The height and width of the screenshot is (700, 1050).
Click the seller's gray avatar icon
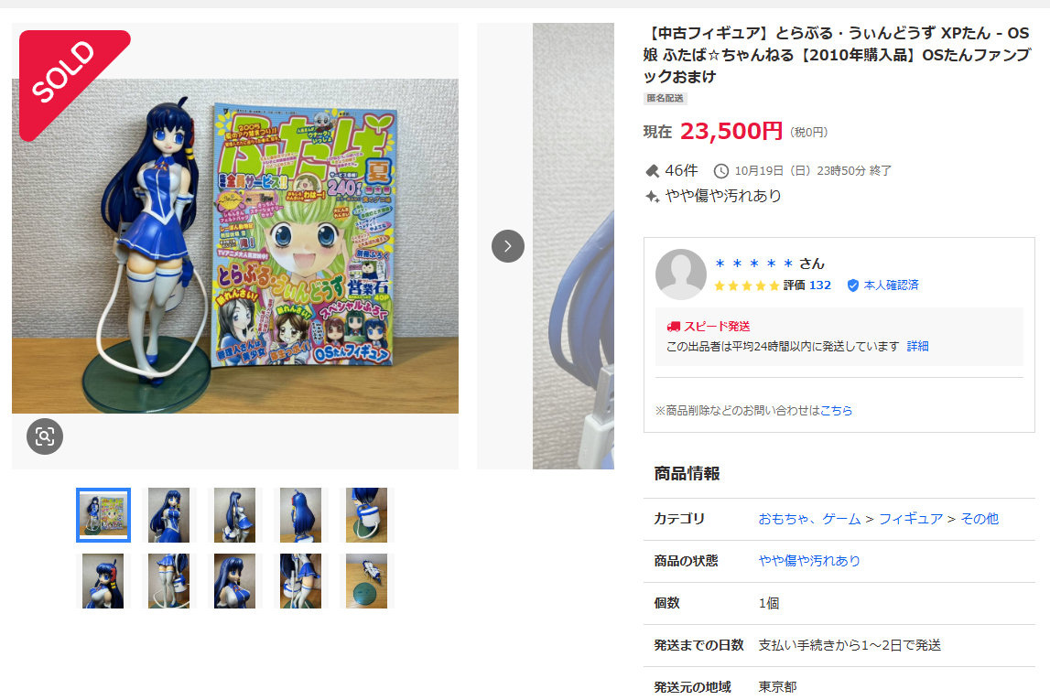[680, 275]
